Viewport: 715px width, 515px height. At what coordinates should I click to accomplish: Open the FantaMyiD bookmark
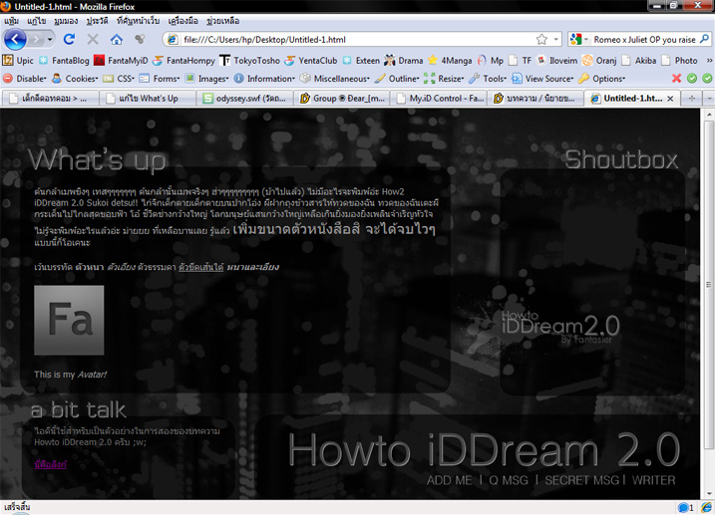[x=122, y=61]
